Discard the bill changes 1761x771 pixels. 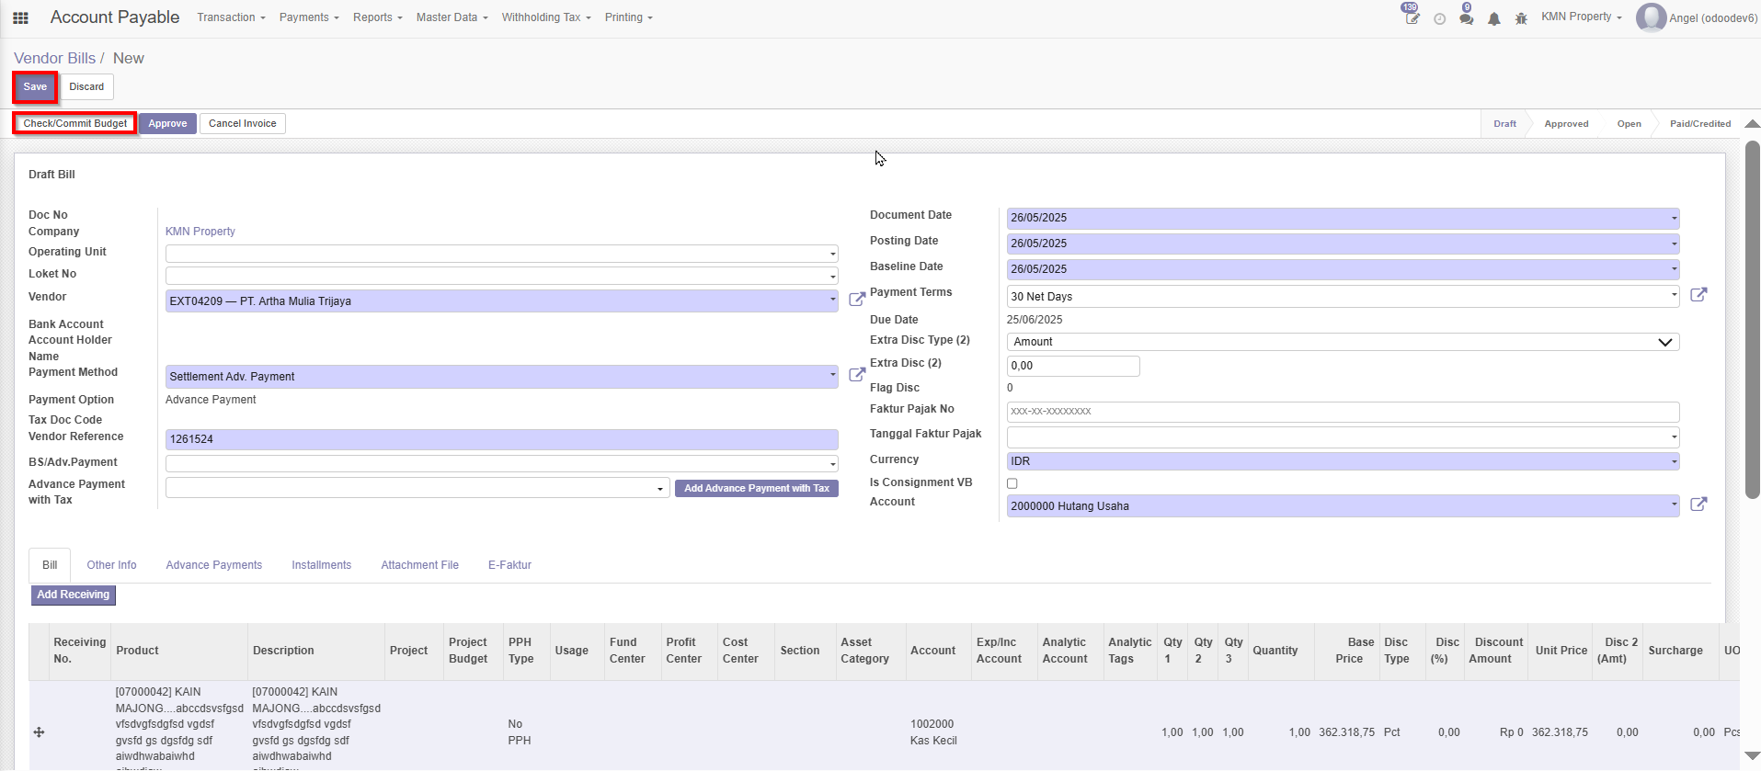point(86,87)
